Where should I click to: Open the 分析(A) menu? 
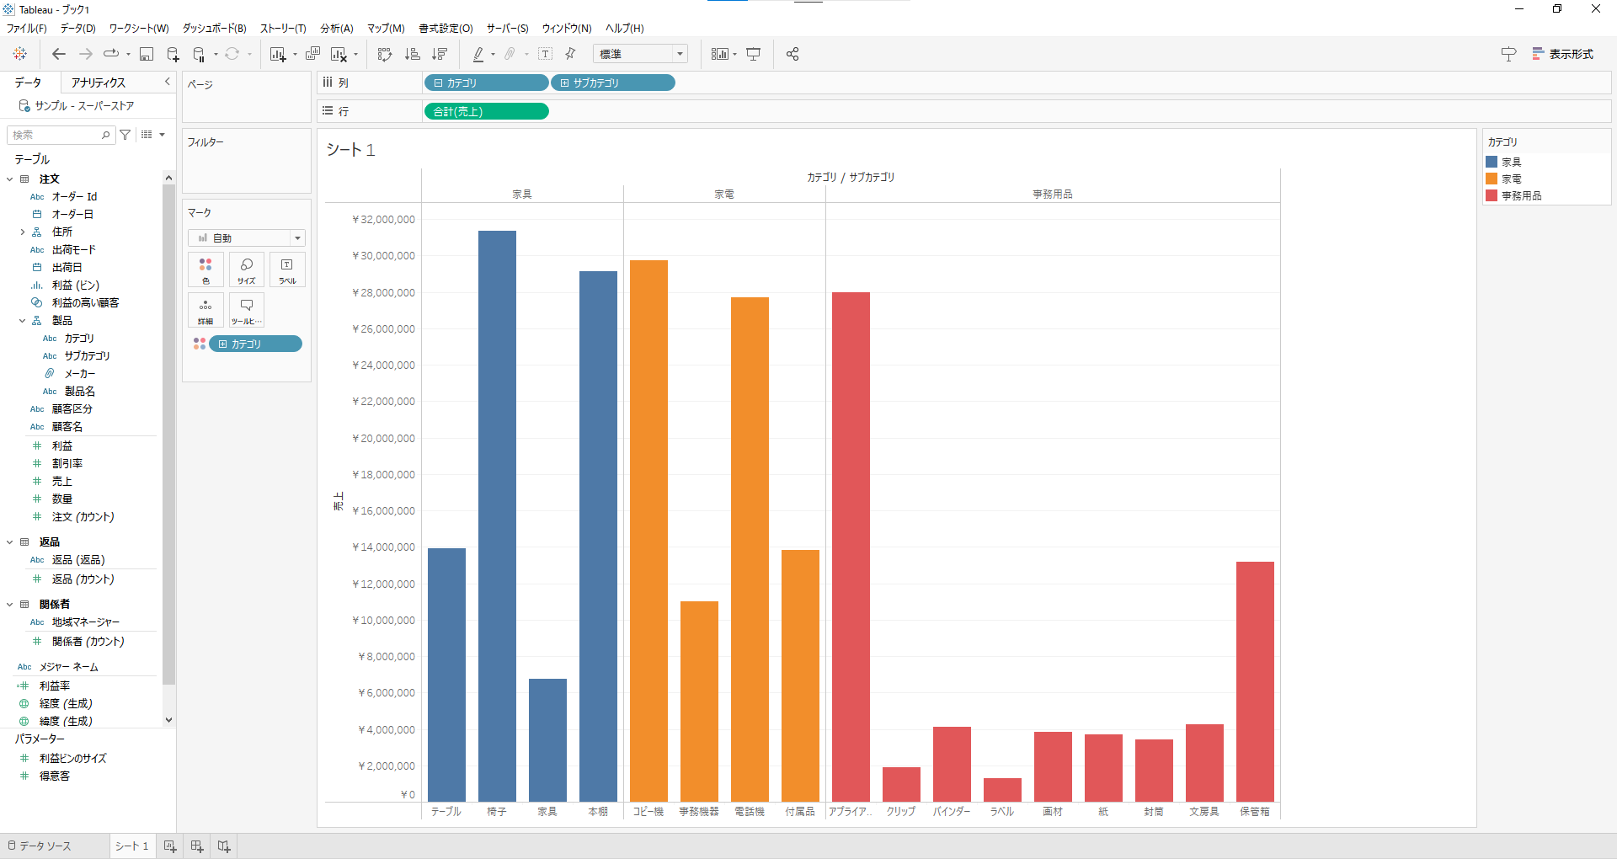[x=336, y=28]
